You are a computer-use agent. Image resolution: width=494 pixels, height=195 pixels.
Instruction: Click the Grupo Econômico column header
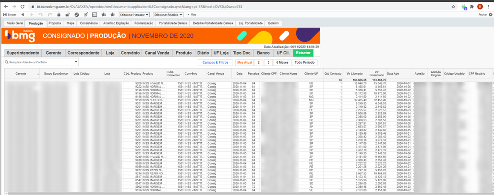click(x=56, y=74)
